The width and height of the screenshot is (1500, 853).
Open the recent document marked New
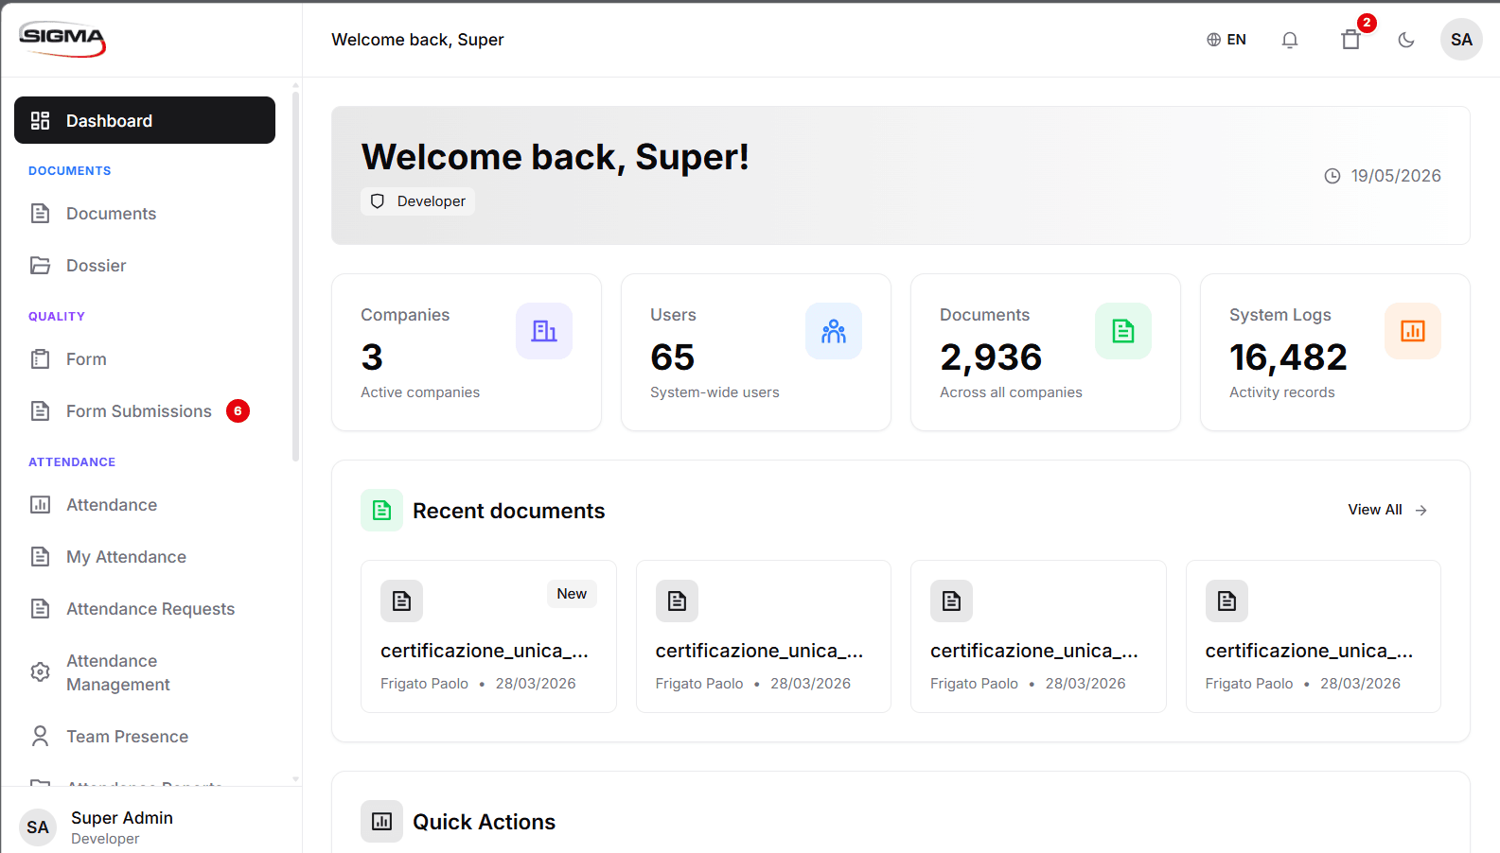[x=488, y=636]
